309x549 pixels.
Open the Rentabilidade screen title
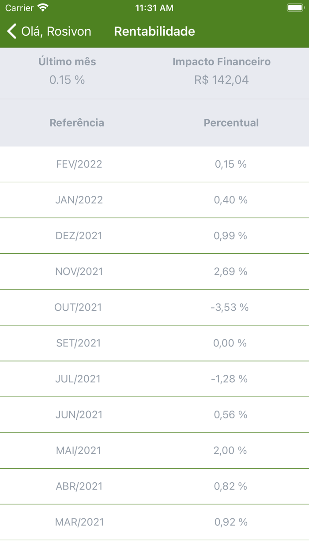[x=154, y=31]
